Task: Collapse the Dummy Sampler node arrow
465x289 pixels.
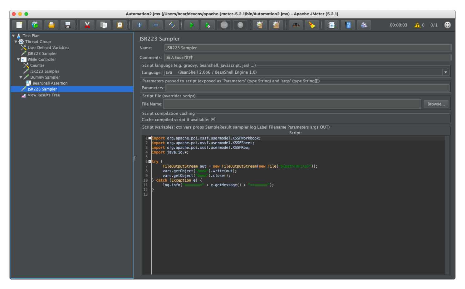Action: pos(21,77)
